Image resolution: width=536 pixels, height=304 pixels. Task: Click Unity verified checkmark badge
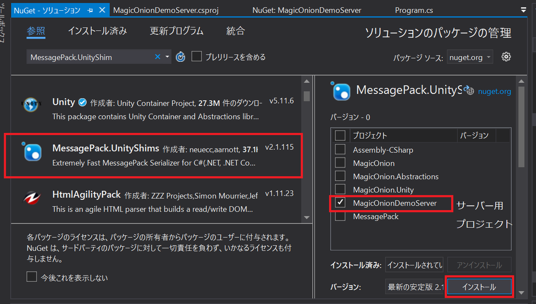(x=83, y=103)
